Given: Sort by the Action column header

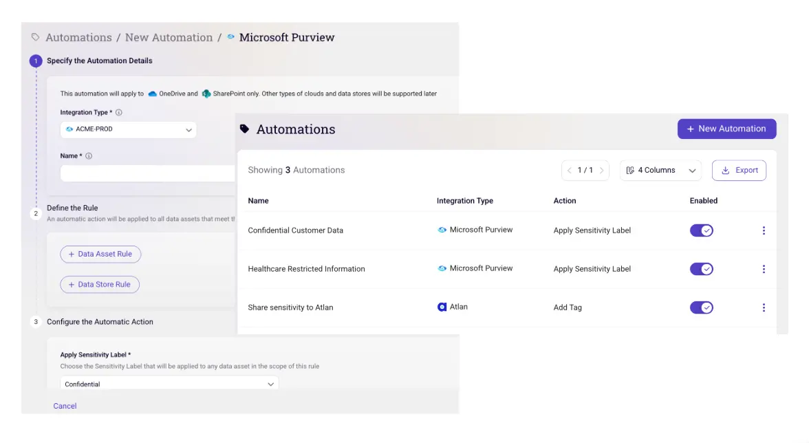Looking at the screenshot, I should (564, 201).
